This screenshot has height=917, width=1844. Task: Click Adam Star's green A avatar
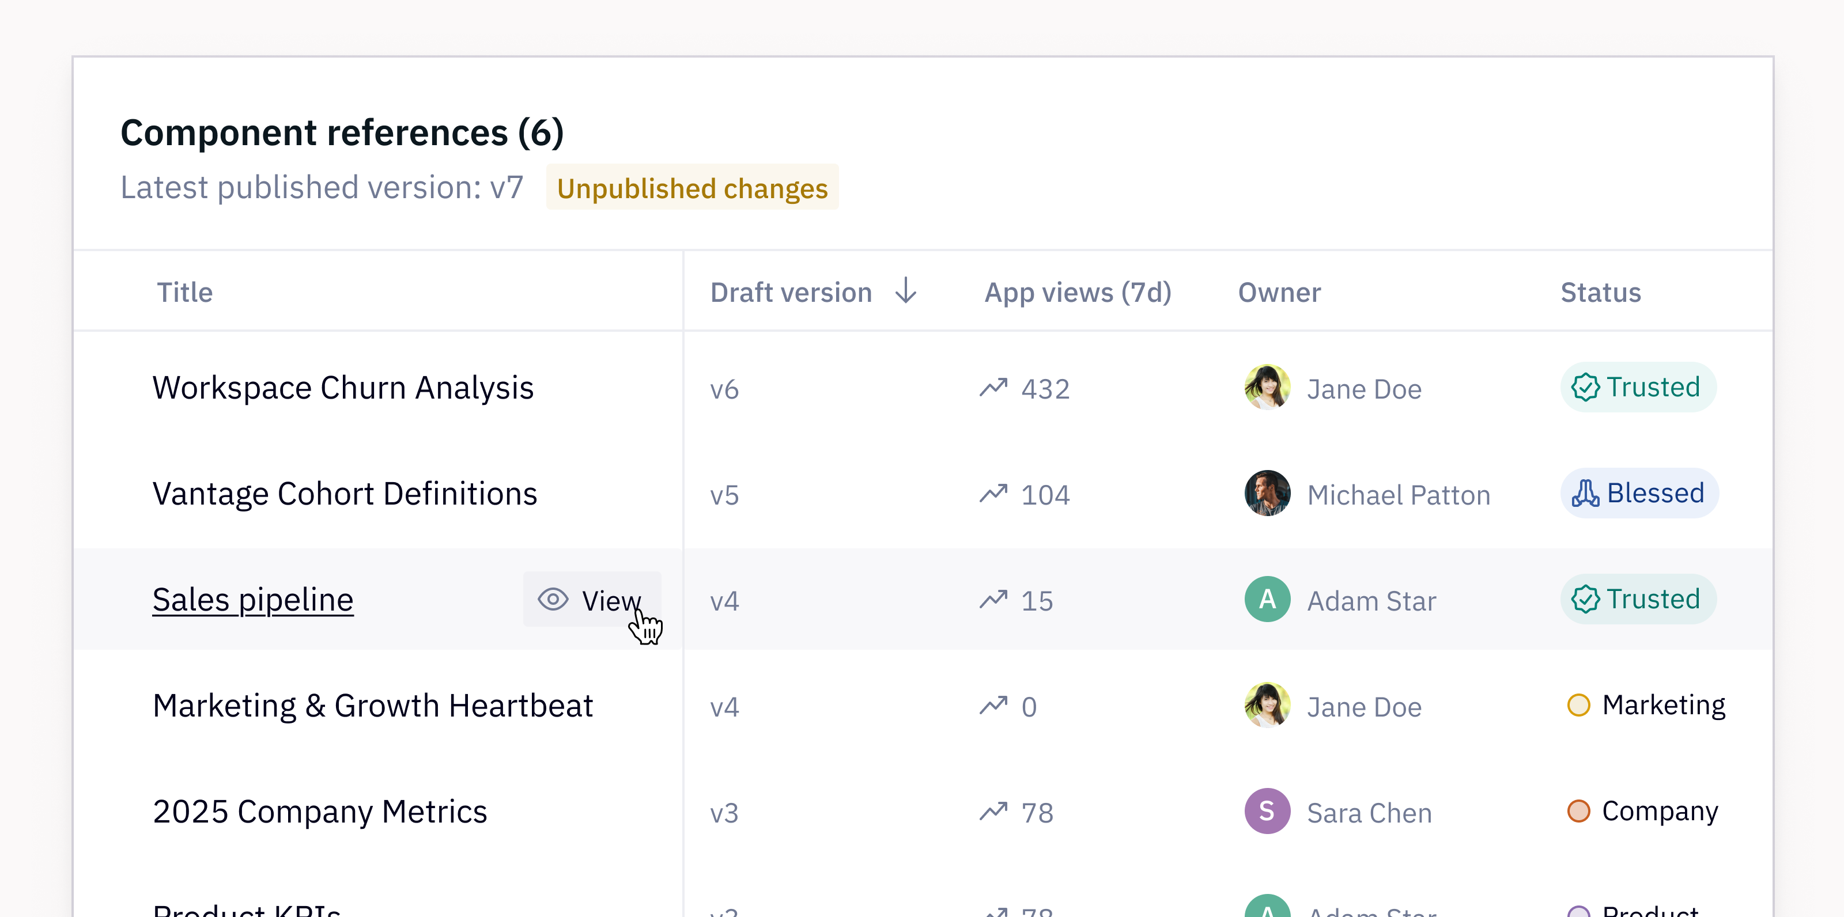(x=1267, y=600)
